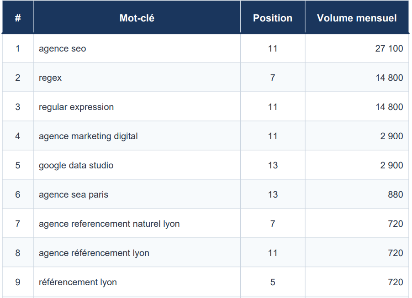Click row number 6 cell
The image size is (412, 298).
(18, 194)
